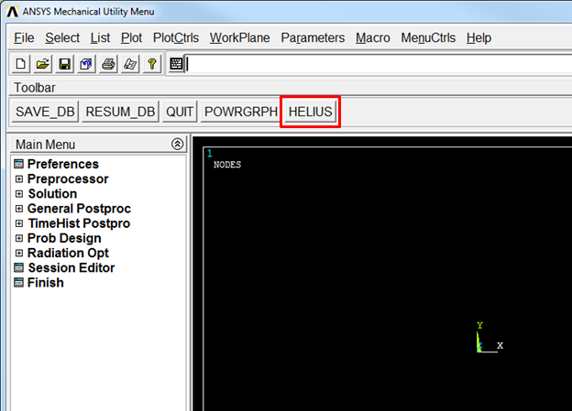Click the printer icon
This screenshot has width=572, height=411.
(108, 64)
